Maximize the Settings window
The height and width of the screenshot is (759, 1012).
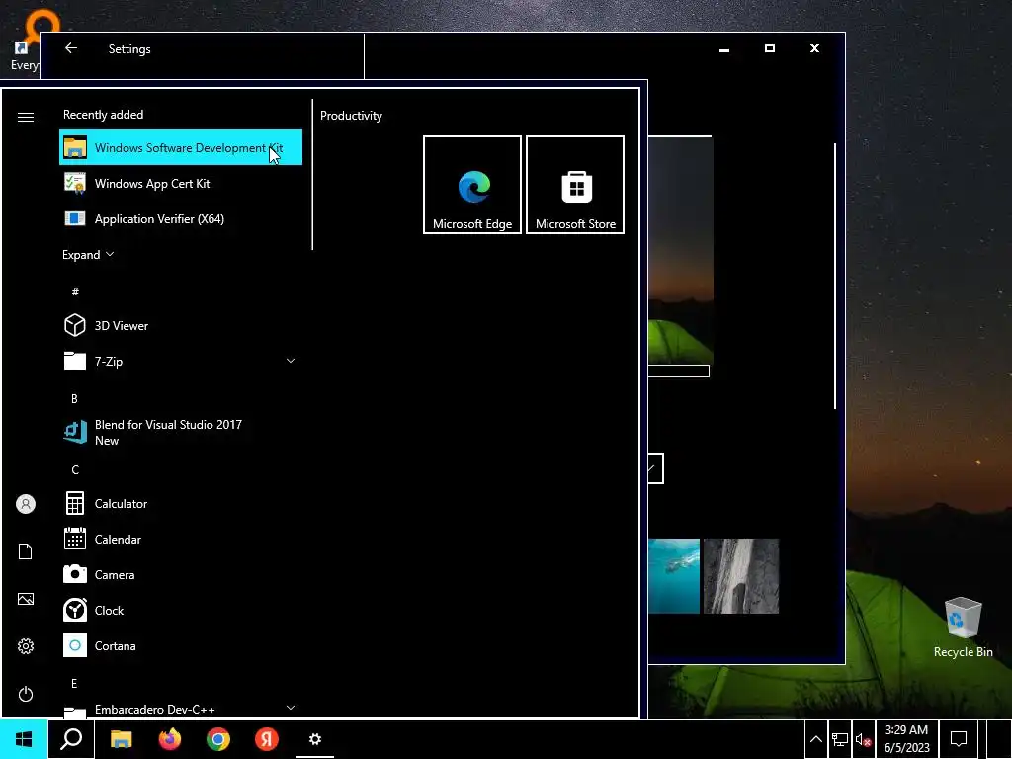point(769,48)
